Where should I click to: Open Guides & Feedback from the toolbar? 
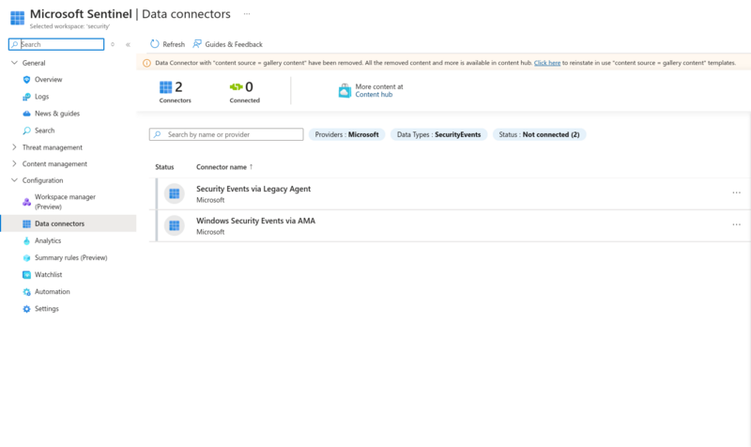point(227,44)
